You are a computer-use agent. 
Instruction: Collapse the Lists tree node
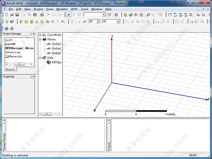[40, 58]
